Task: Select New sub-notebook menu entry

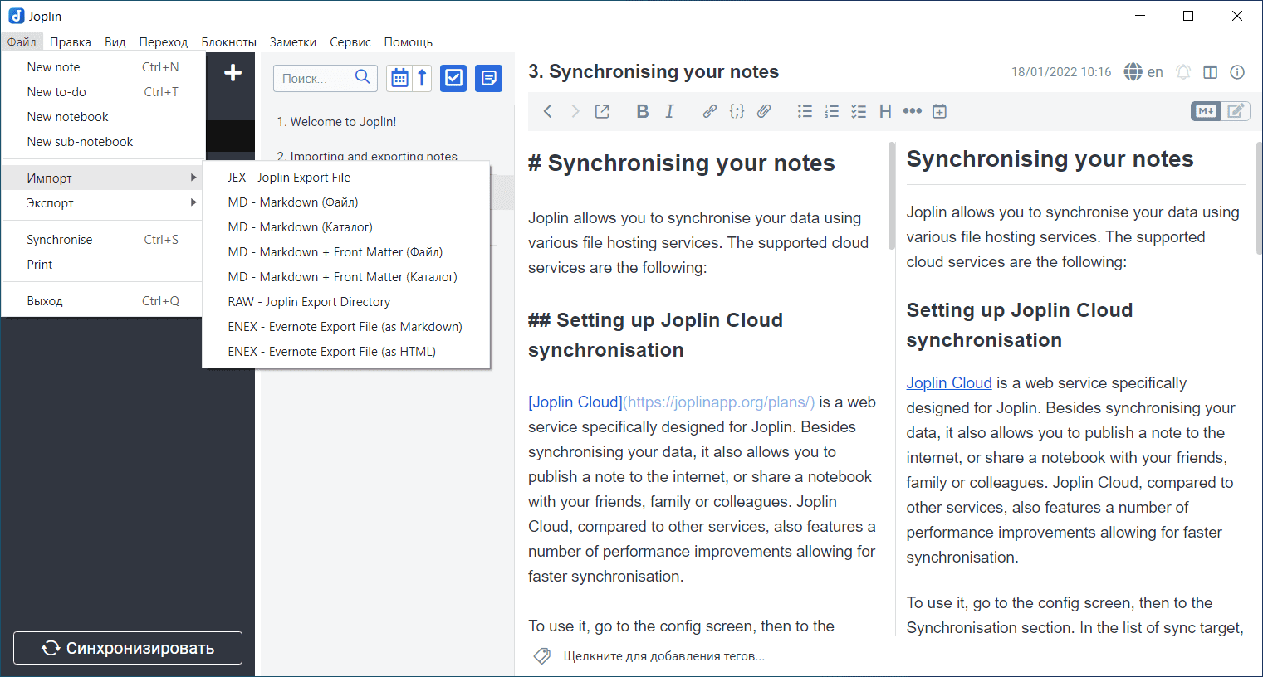Action: [x=103, y=142]
